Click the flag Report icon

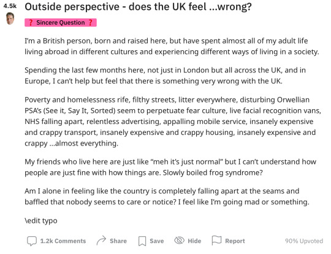point(216,241)
